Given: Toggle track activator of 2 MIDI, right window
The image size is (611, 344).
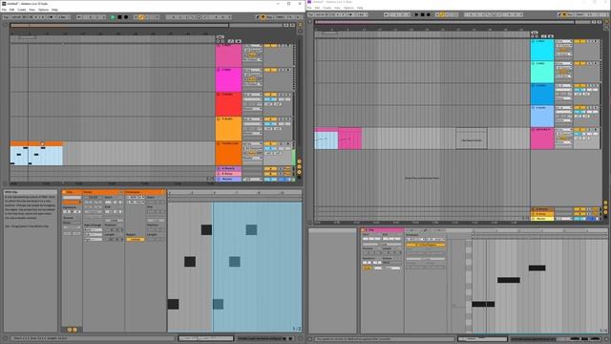Looking at the screenshot, I should click(579, 64).
